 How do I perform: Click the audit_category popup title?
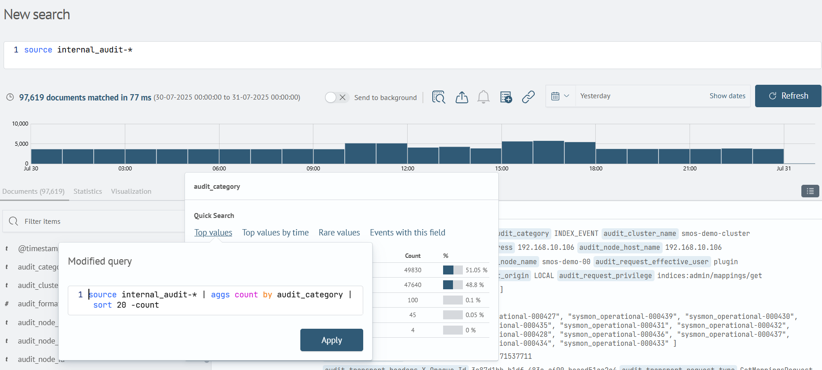pos(217,186)
